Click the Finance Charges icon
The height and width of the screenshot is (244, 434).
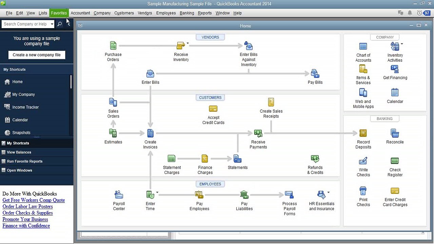(x=205, y=159)
